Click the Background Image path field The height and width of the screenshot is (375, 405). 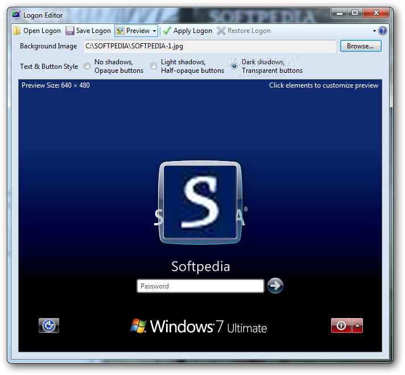tap(210, 46)
